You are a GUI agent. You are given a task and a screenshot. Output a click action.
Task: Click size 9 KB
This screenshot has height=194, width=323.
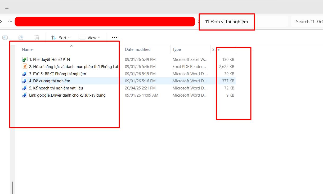click(230, 95)
